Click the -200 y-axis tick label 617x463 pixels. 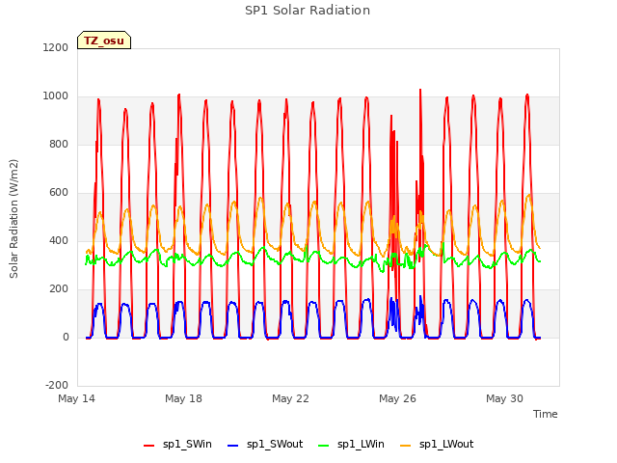tap(57, 385)
